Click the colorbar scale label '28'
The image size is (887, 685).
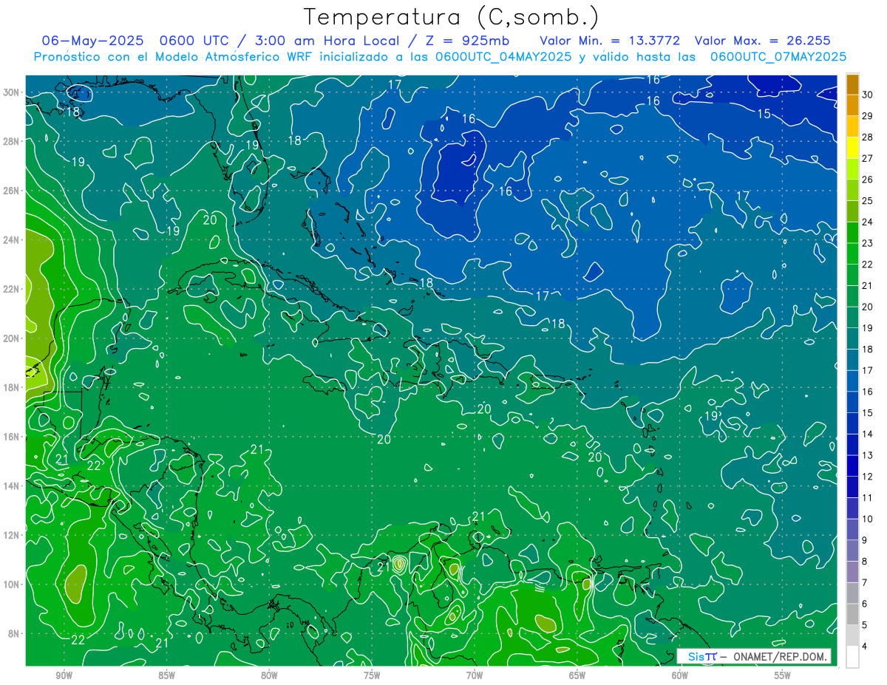[868, 137]
